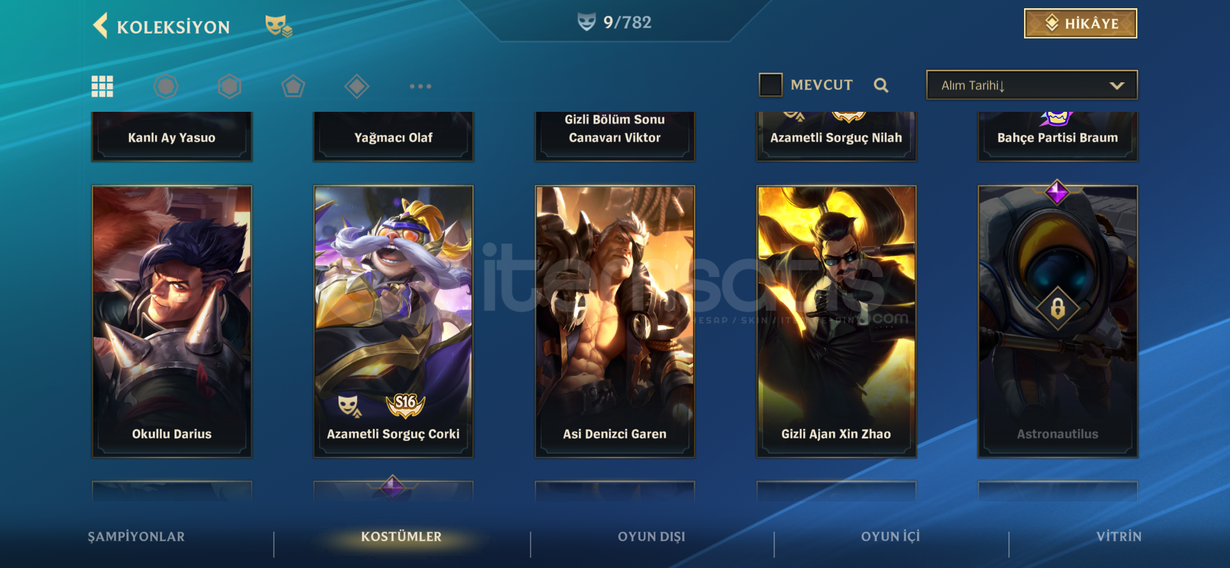Open the mask and coins shop icon

coord(279,26)
